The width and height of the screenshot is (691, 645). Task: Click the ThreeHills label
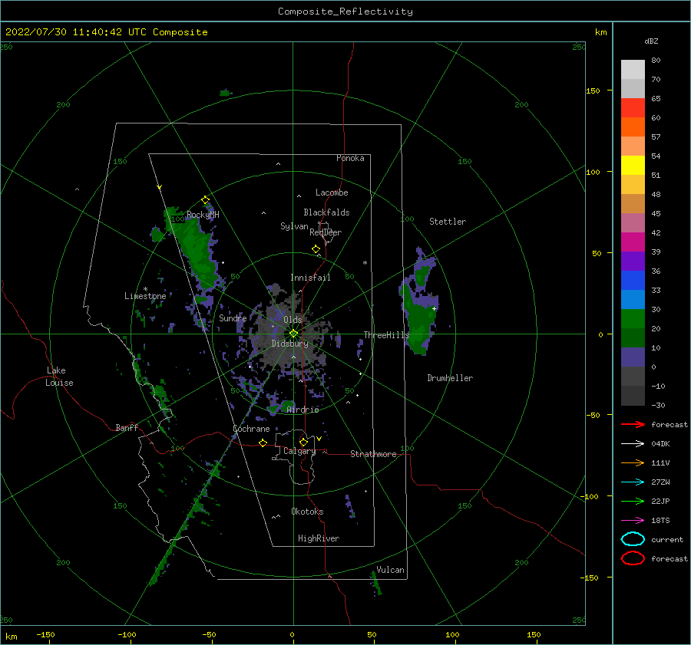coord(386,335)
